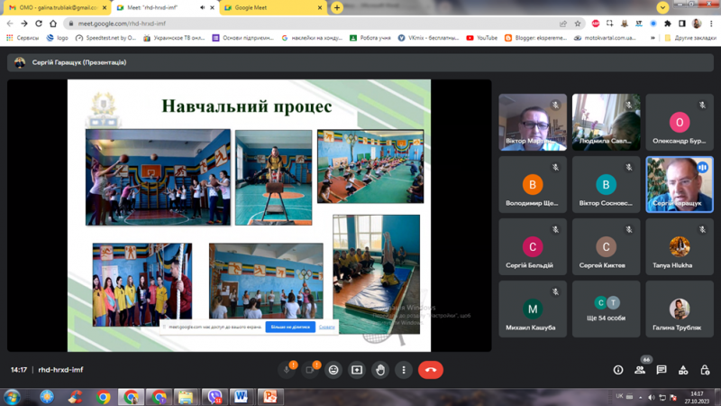Open host controls lock icon
This screenshot has width=721, height=406.
[x=705, y=370]
